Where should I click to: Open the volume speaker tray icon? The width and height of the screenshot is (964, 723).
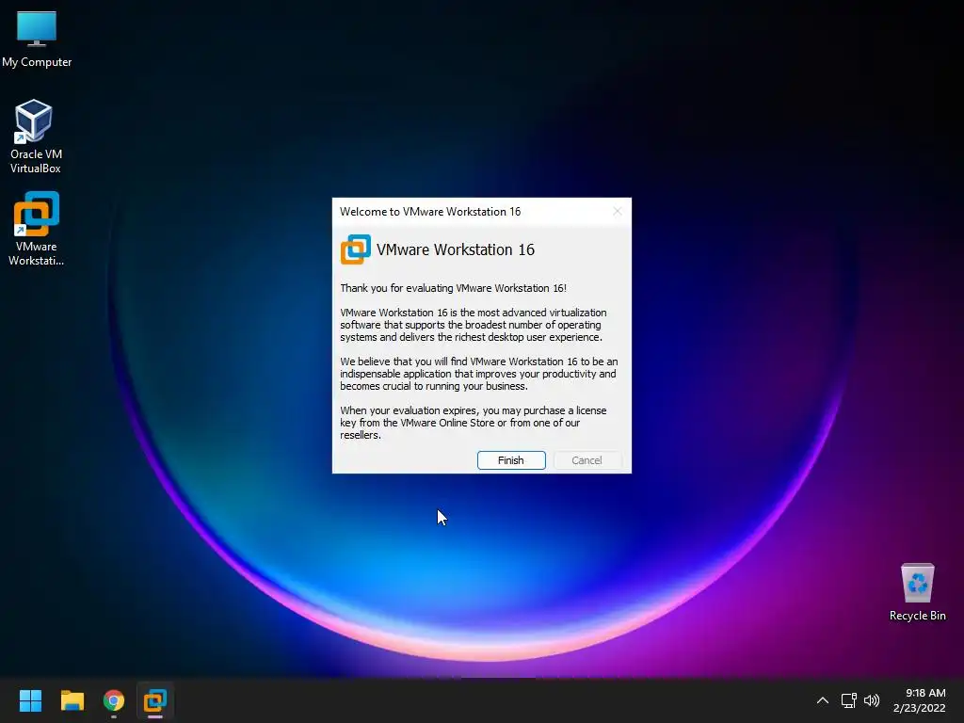click(872, 700)
